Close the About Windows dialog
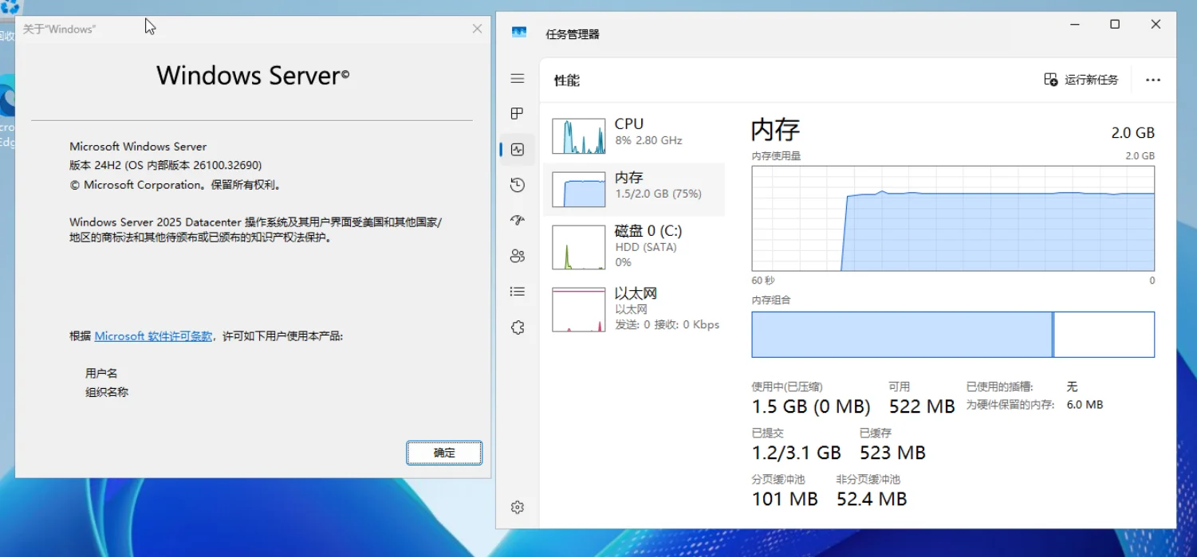Screen dimensions: 1197x557 477,29
